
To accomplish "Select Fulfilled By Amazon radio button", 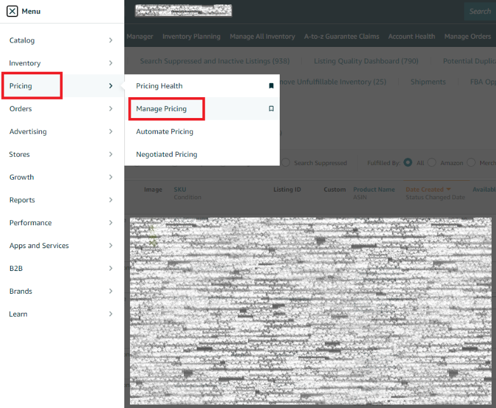I will (x=431, y=162).
